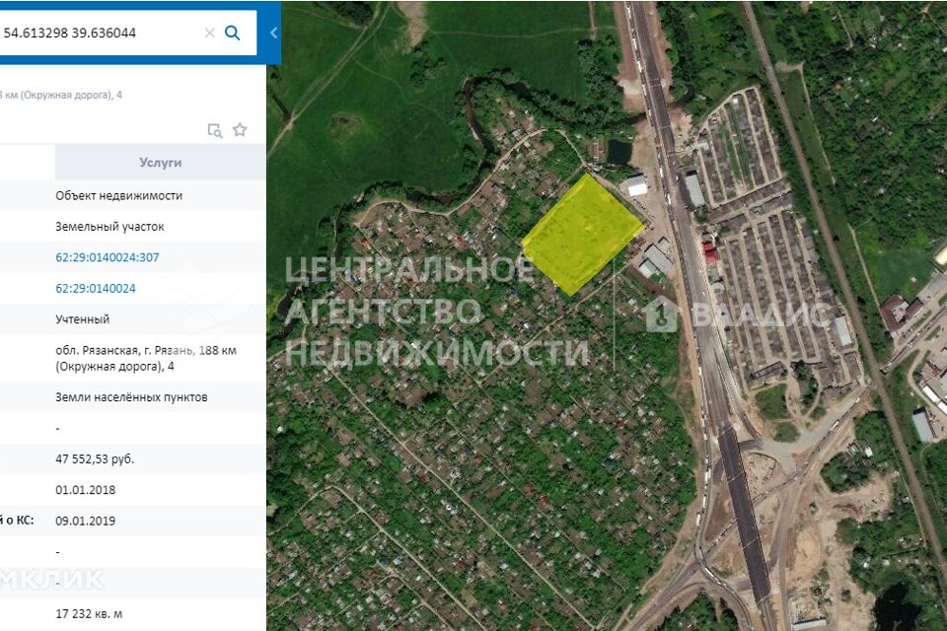The width and height of the screenshot is (947, 631).
Task: Click the Земельный участок row value
Action: (x=109, y=227)
